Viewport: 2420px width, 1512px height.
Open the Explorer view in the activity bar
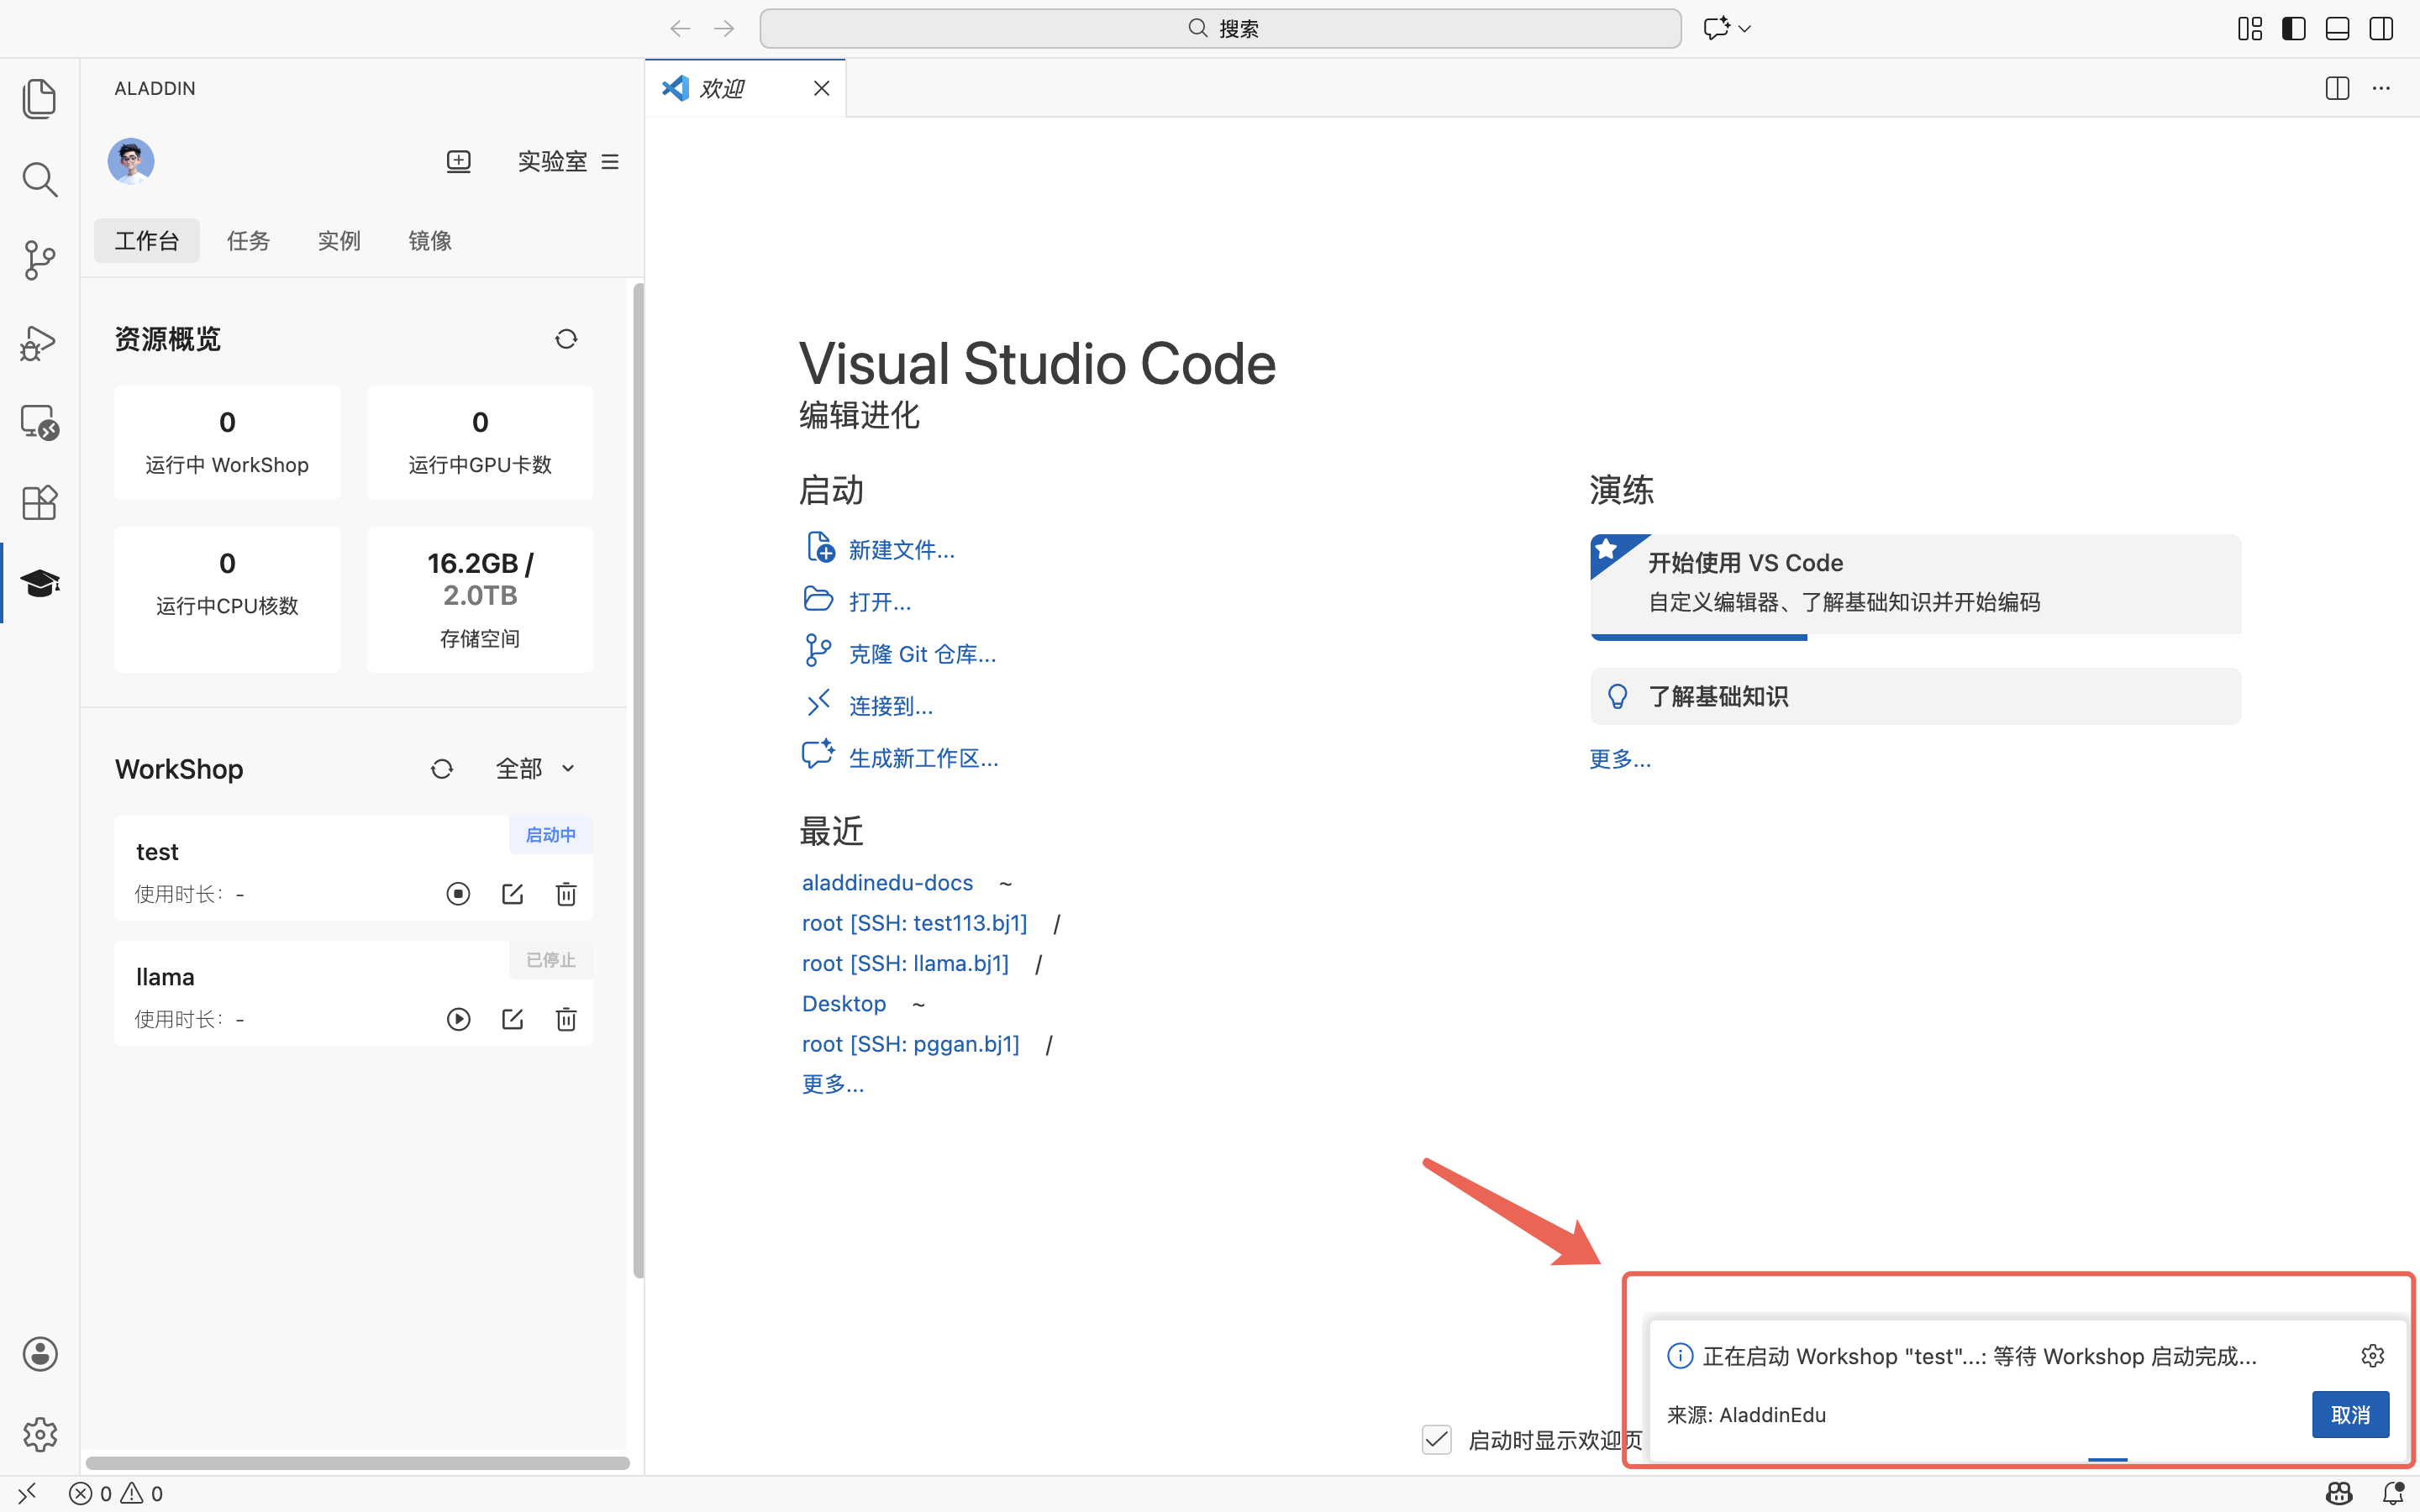[39, 98]
